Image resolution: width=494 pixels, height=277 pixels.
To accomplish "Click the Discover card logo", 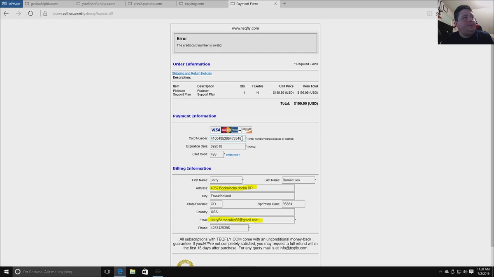I will tap(247, 130).
